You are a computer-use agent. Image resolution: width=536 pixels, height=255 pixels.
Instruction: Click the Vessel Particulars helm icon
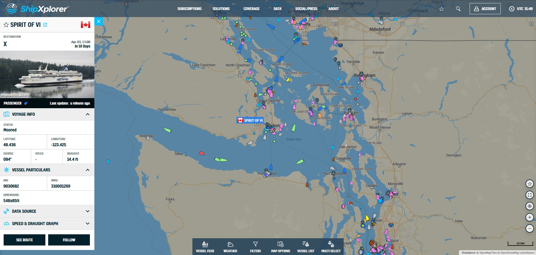6,170
